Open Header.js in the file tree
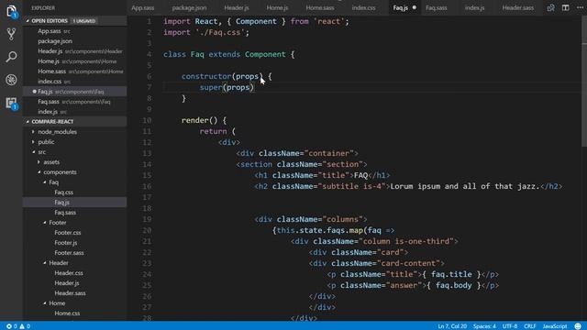 tap(67, 283)
